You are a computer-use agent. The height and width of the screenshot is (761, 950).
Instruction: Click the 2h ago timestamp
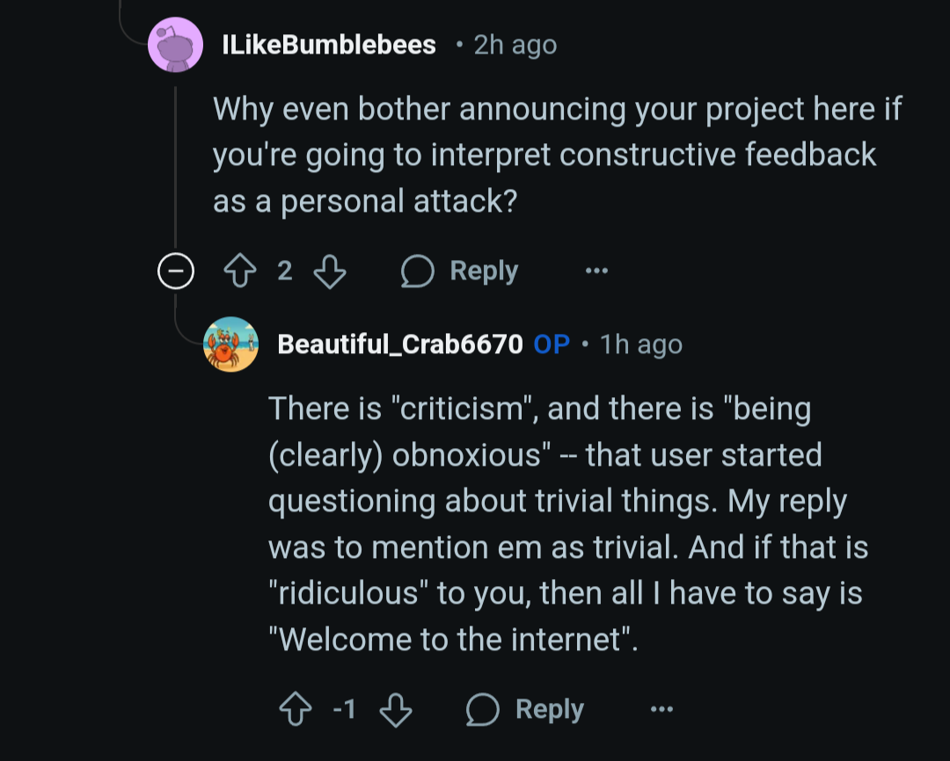click(515, 46)
